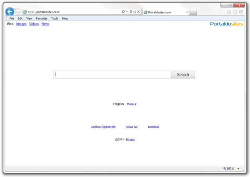
Task: Open the About Us link
Action: [x=132, y=127]
